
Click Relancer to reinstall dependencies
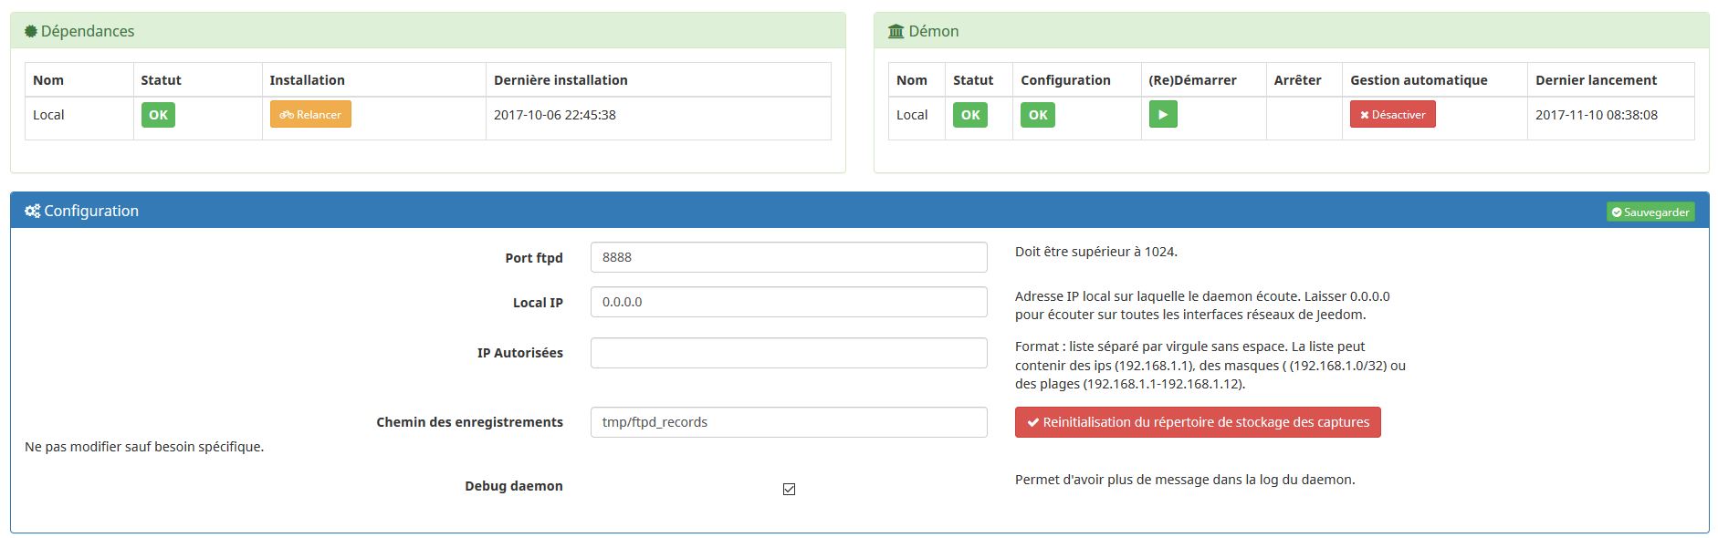point(310,115)
